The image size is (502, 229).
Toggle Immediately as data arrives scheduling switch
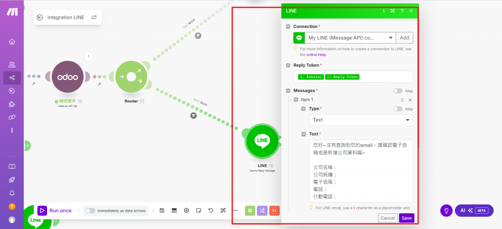[x=91, y=211]
